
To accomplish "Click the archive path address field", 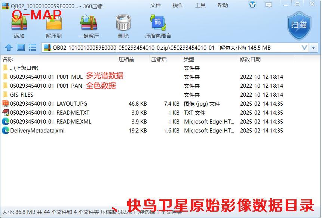I will 172,48.
